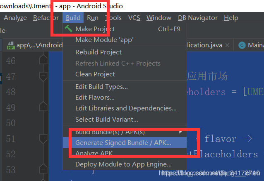The image size is (264, 181).
Task: Click the Make Project hammer icon
Action: [68, 29]
